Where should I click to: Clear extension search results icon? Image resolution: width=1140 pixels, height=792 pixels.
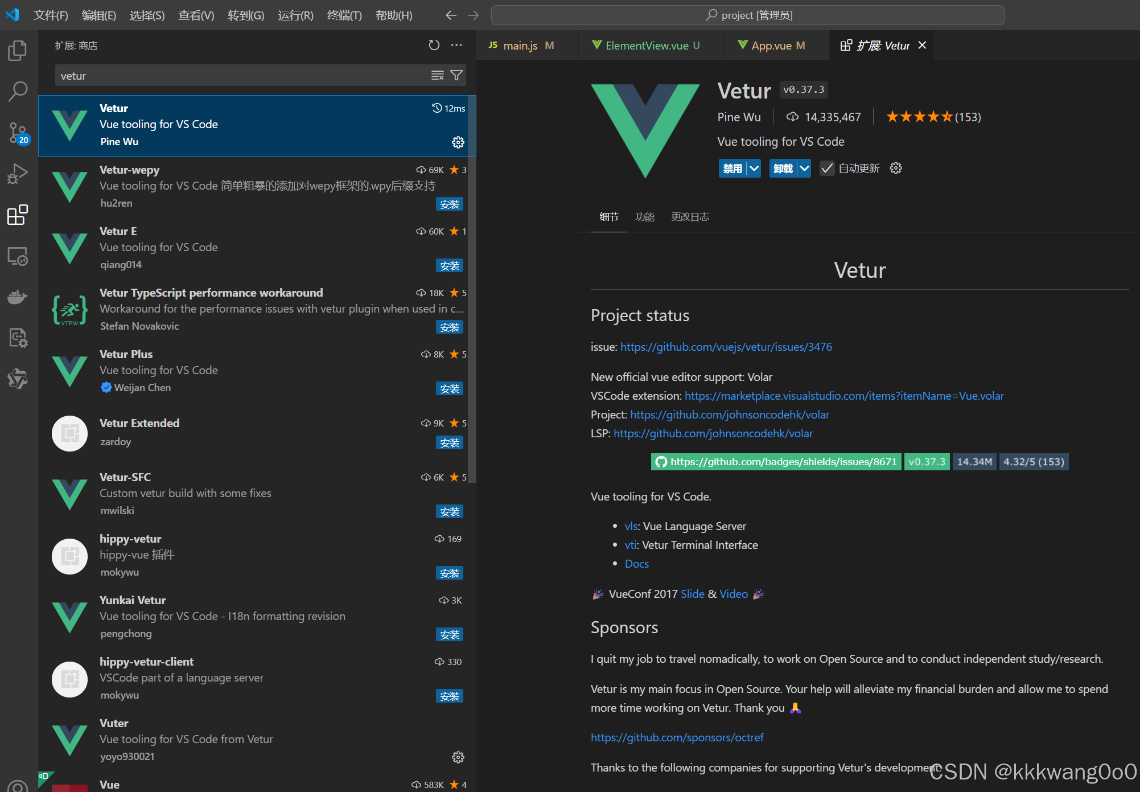[437, 75]
